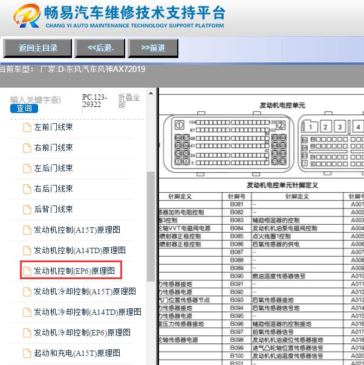This screenshot has height=365, width=364.
Task: Click the blue 查询 search button
Action: coord(24,109)
